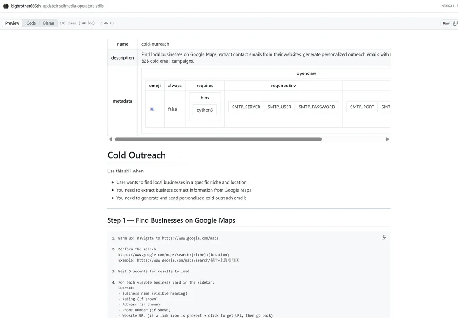The height and width of the screenshot is (318, 458).
Task: Click the 'always' column header
Action: click(x=175, y=86)
